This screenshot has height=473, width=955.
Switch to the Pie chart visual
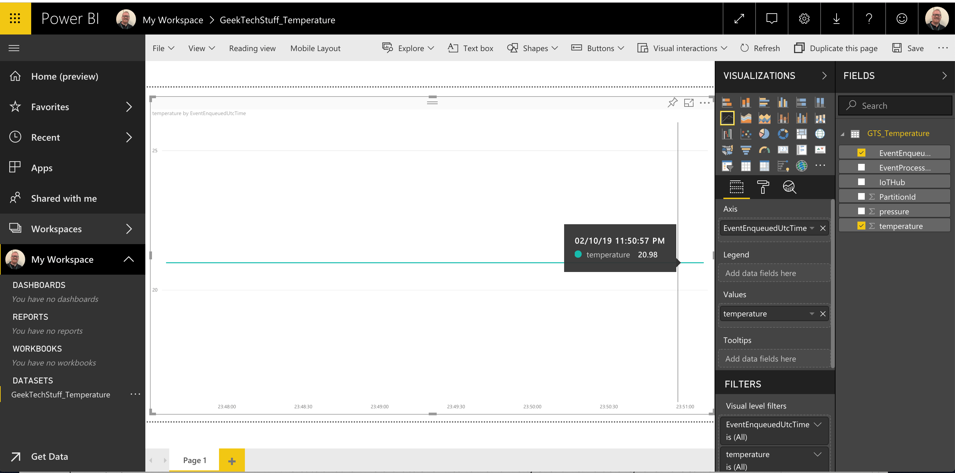(764, 134)
